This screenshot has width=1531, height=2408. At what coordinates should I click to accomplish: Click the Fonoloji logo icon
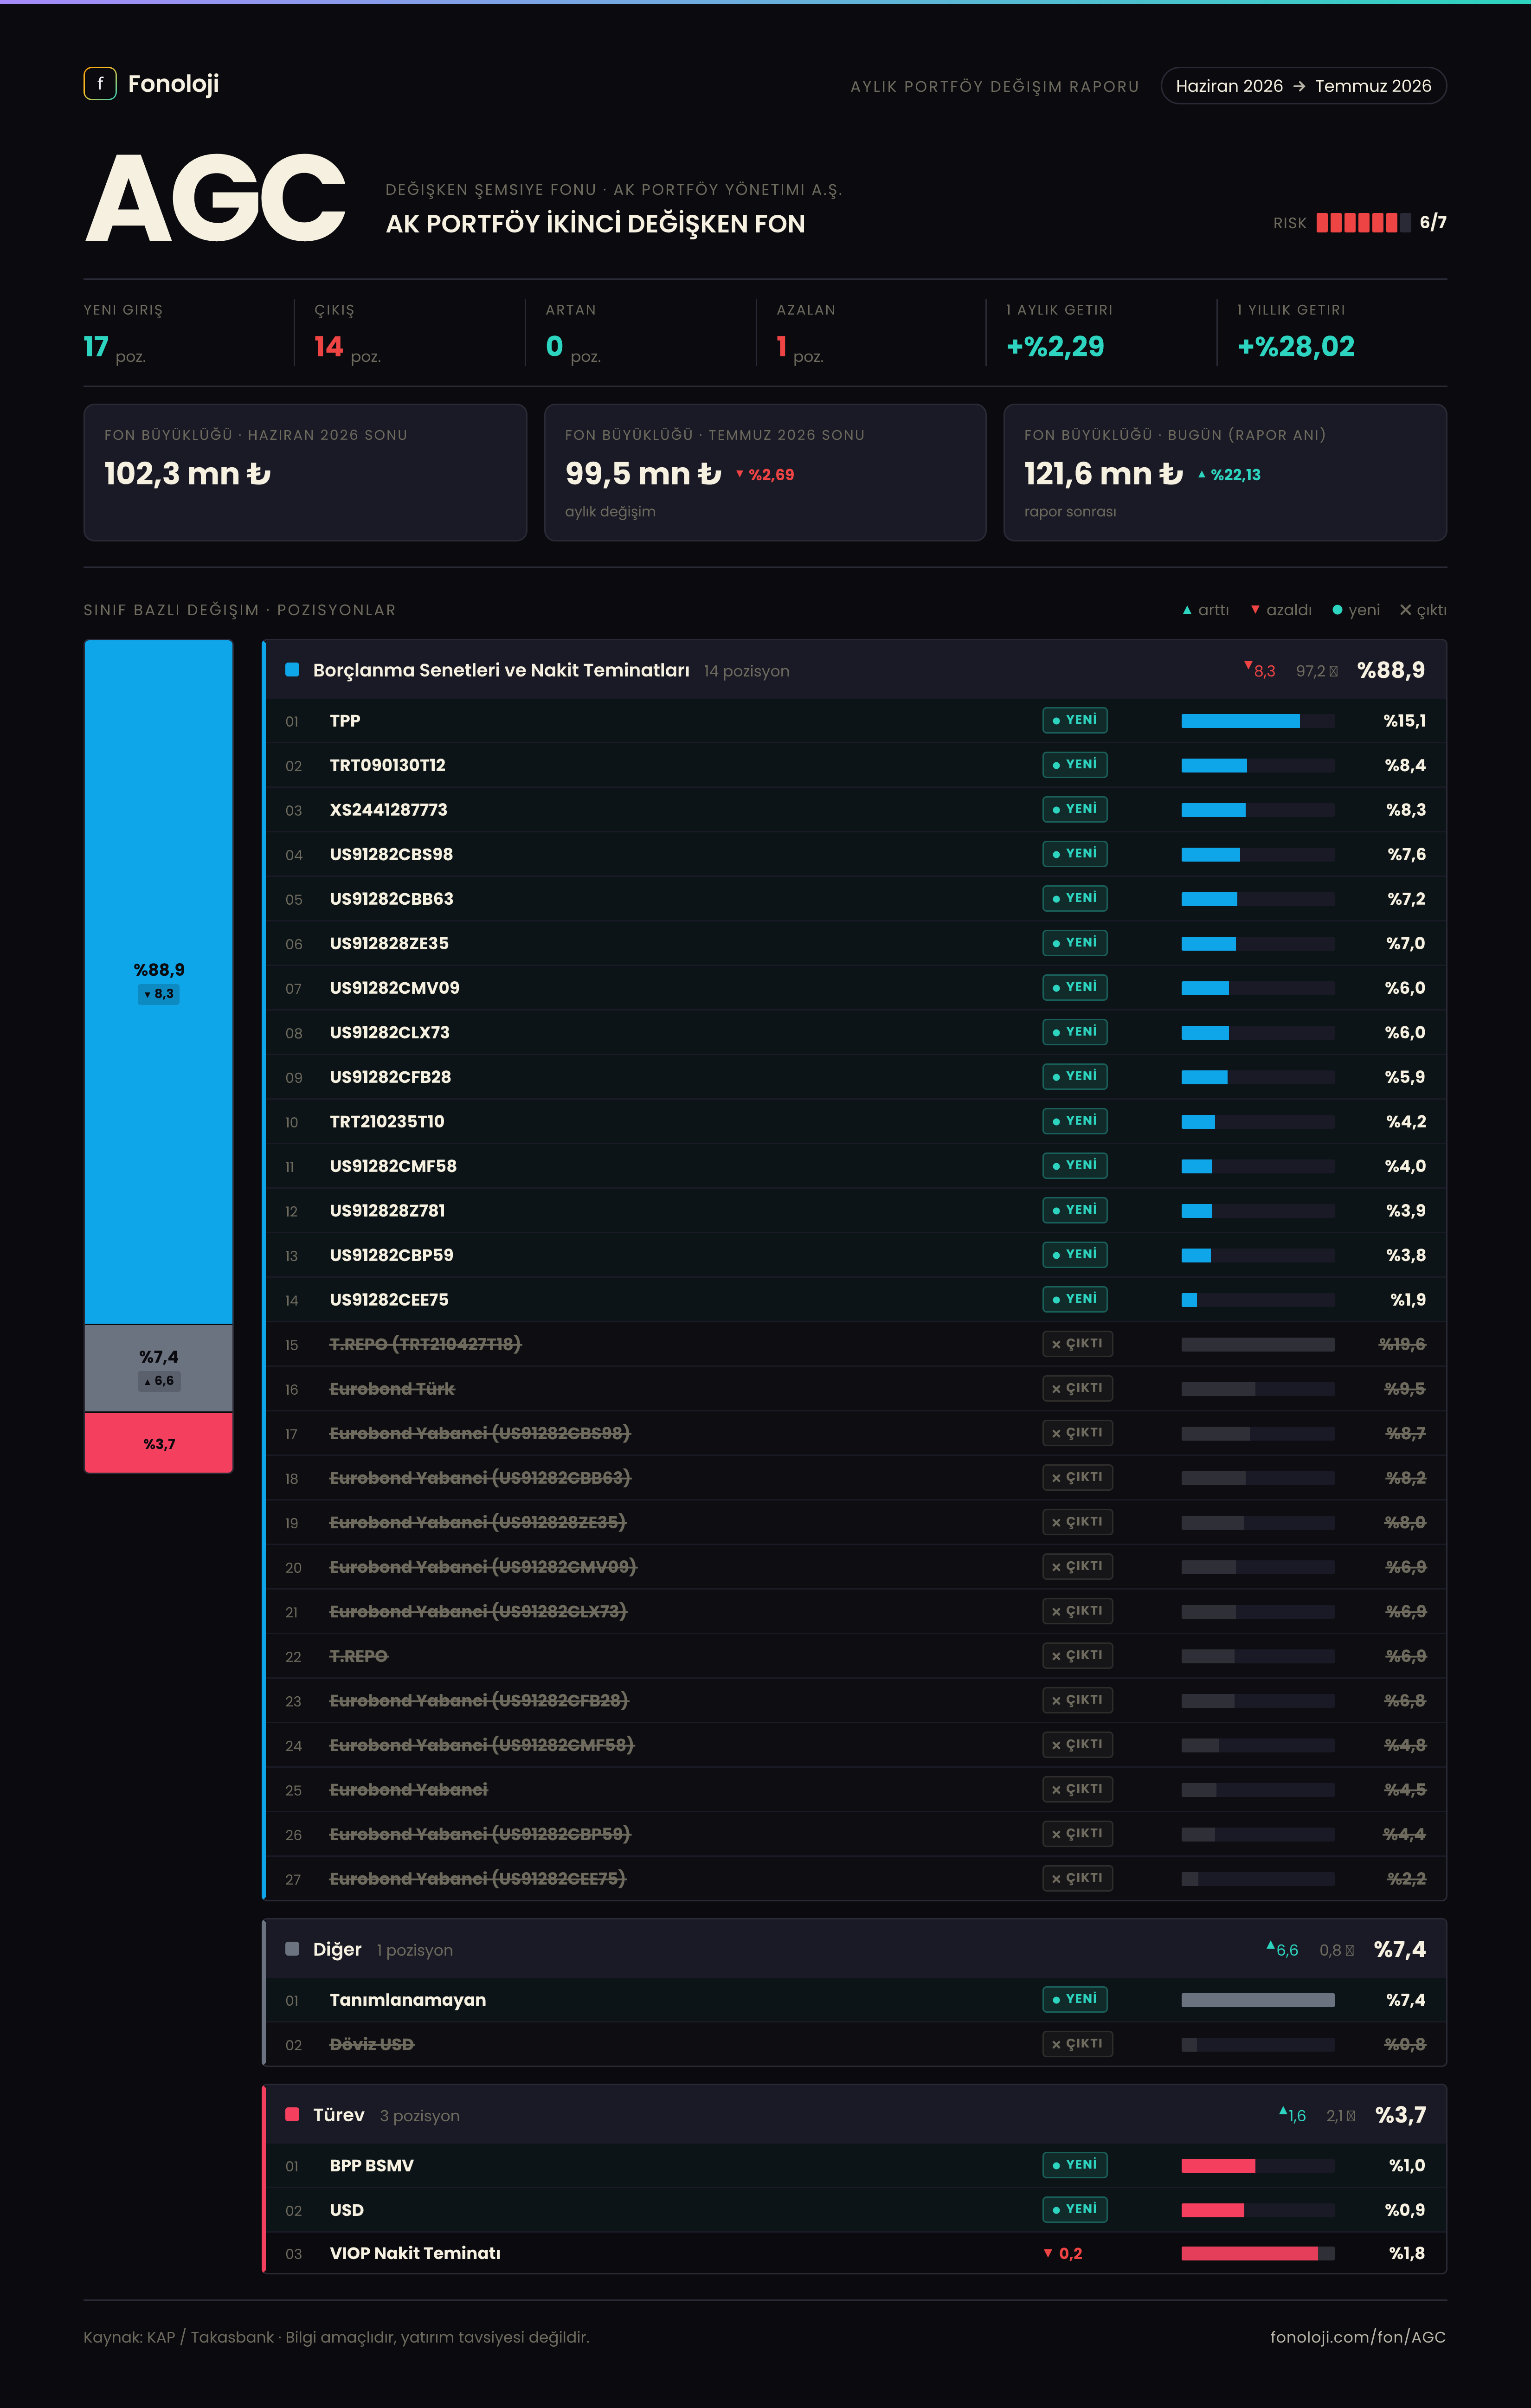100,84
